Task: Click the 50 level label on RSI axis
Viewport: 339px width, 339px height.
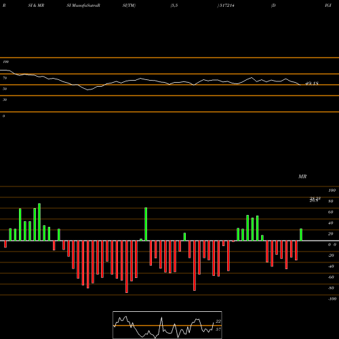Action: pos(5,89)
